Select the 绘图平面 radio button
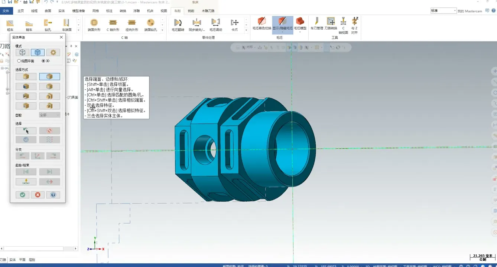497x267 pixels. [19, 61]
